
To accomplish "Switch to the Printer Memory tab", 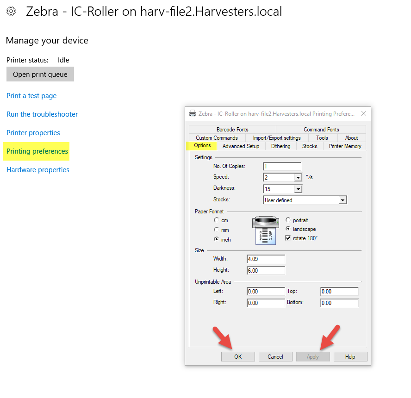I will [345, 146].
